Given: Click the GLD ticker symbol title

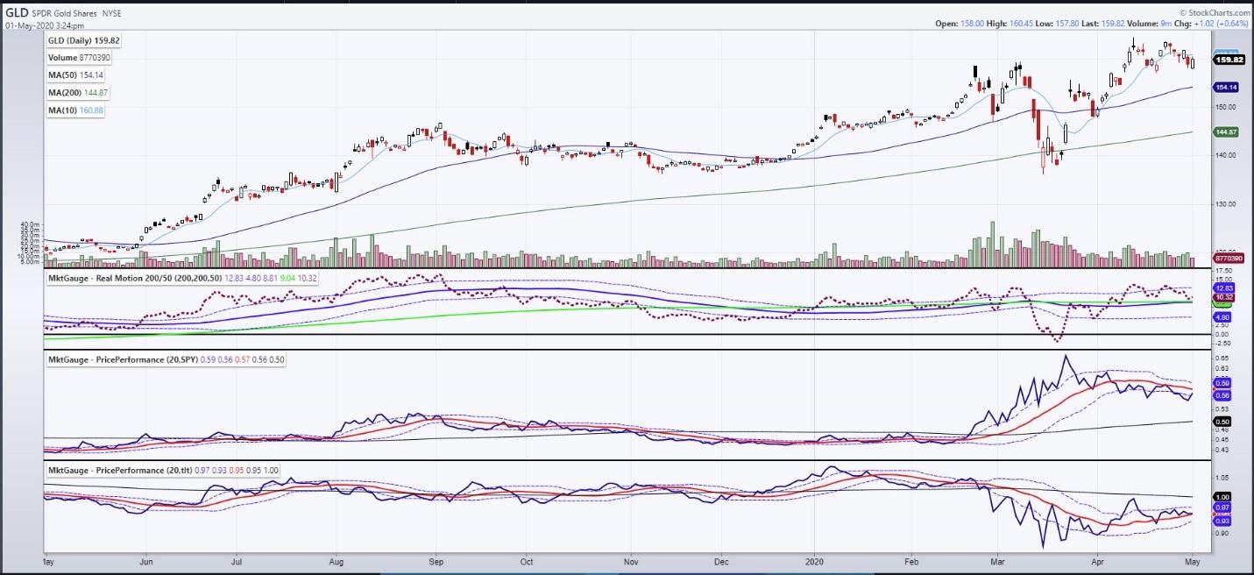Looking at the screenshot, I should click(17, 13).
